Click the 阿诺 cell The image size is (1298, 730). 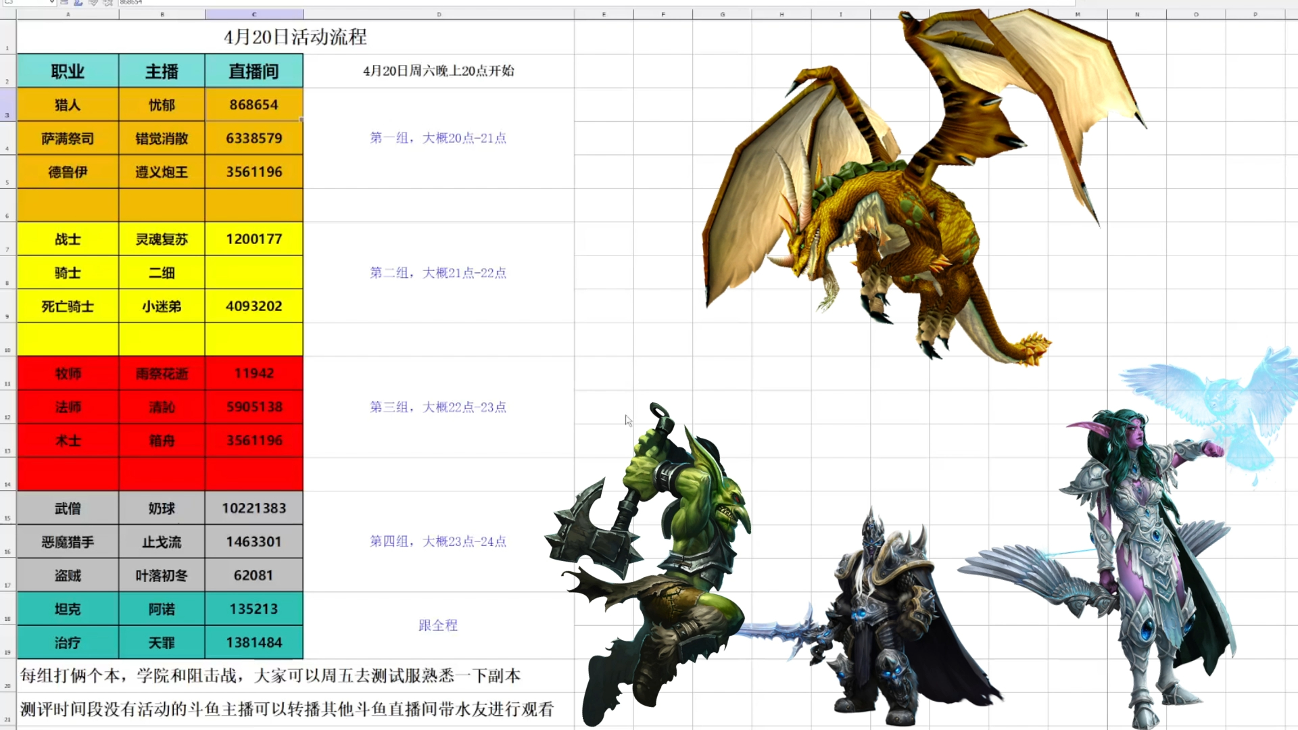point(162,609)
